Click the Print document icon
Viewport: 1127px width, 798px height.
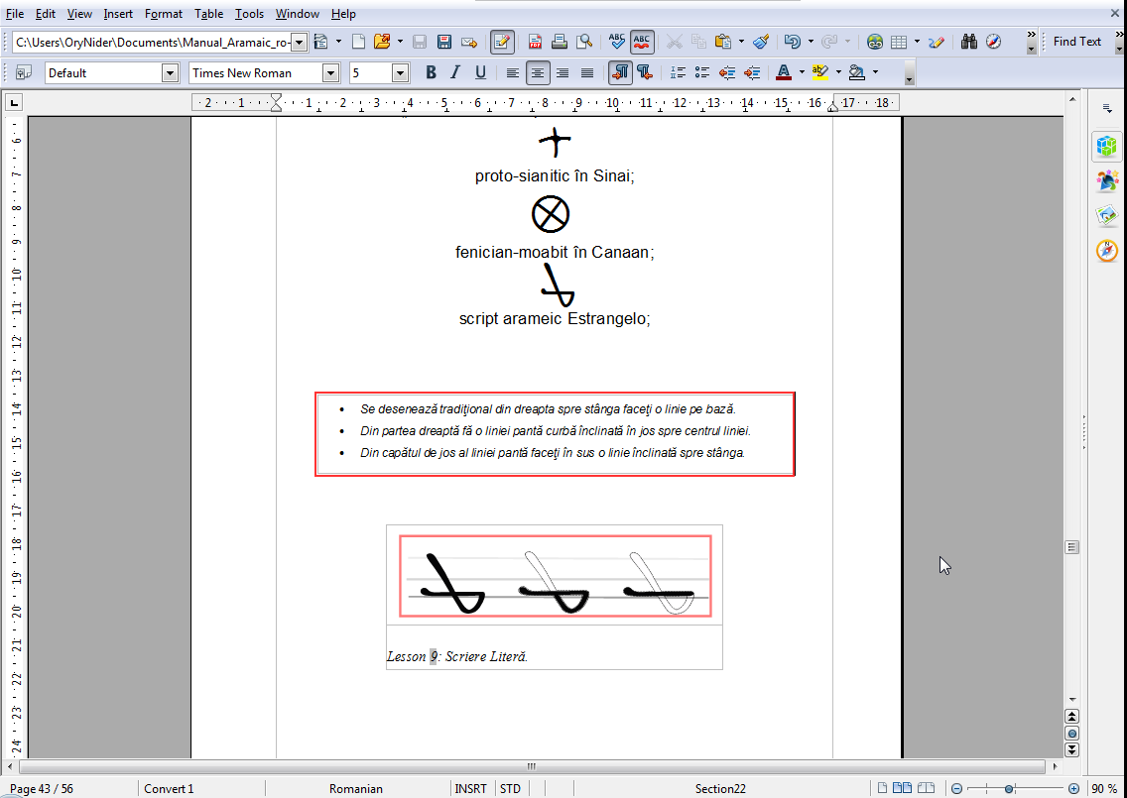point(560,42)
